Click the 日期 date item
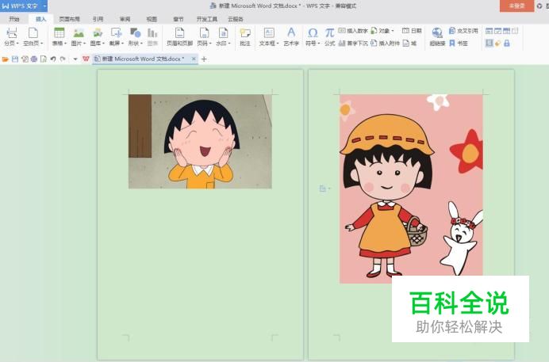 (x=412, y=31)
